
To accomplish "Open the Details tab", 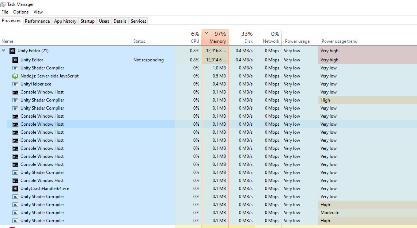I will (120, 21).
